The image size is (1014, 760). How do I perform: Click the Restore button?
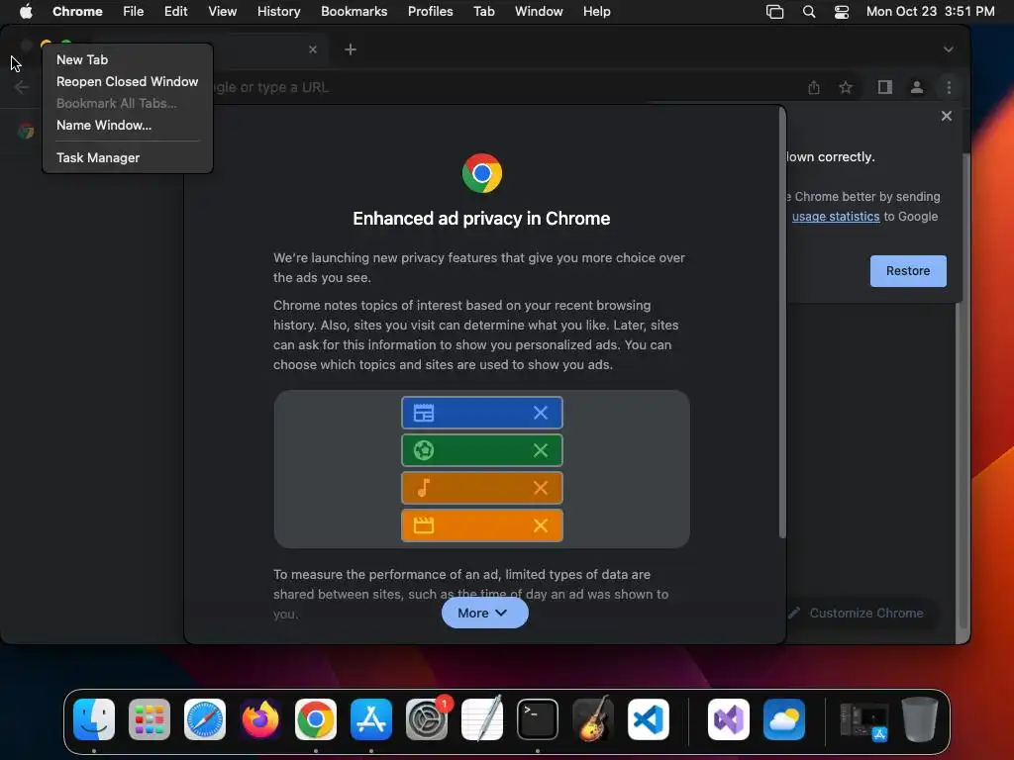coord(908,271)
